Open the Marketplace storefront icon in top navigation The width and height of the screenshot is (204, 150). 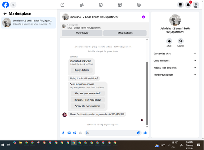coord(120,5)
